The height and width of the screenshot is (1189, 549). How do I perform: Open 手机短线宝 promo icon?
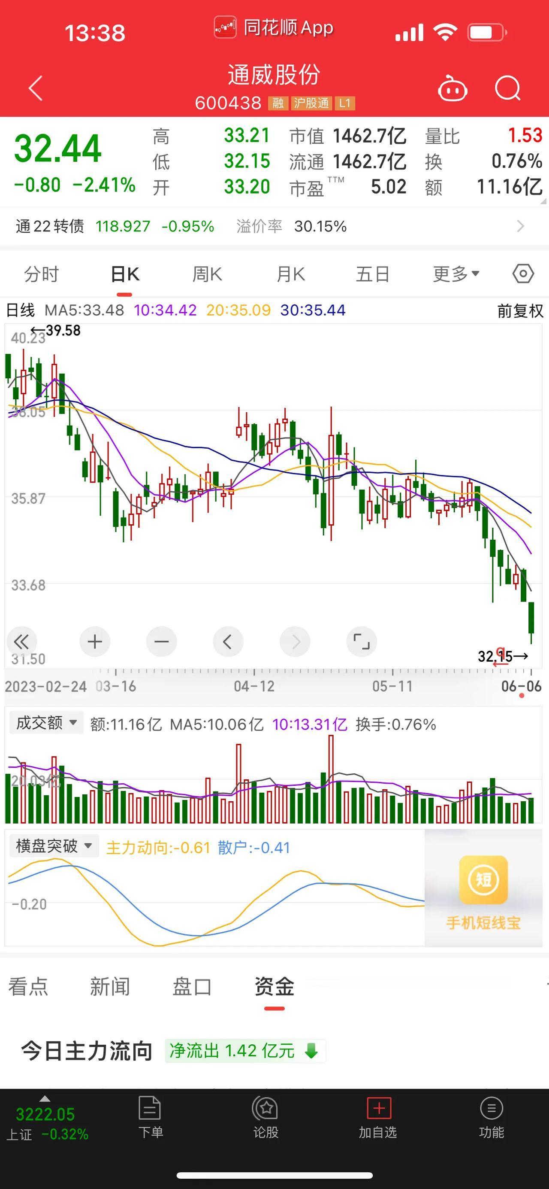483,880
